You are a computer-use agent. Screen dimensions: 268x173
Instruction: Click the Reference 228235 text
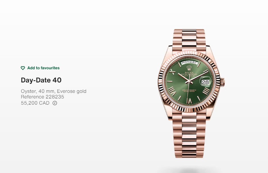click(42, 97)
